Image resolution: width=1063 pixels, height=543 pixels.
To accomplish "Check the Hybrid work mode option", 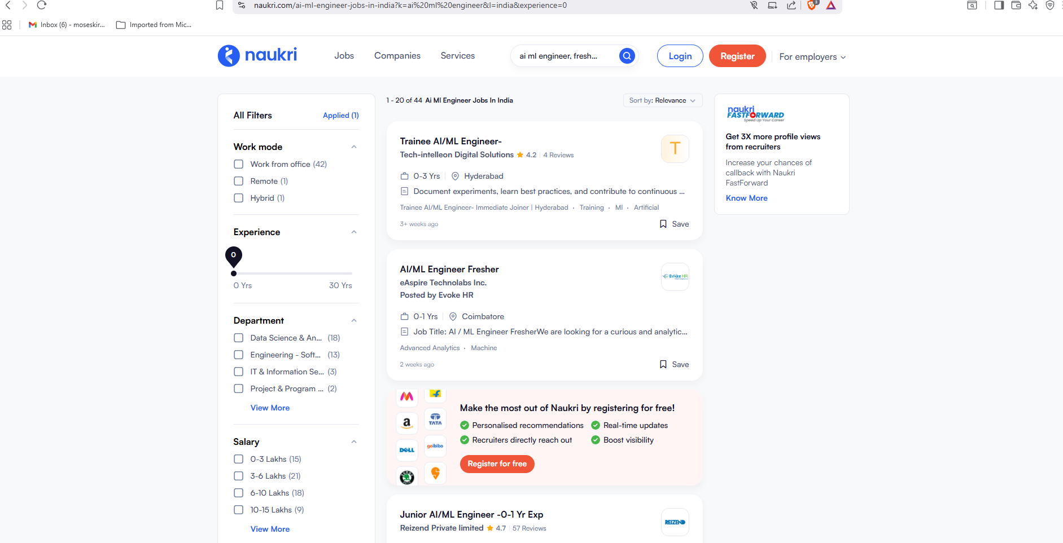I will click(239, 198).
